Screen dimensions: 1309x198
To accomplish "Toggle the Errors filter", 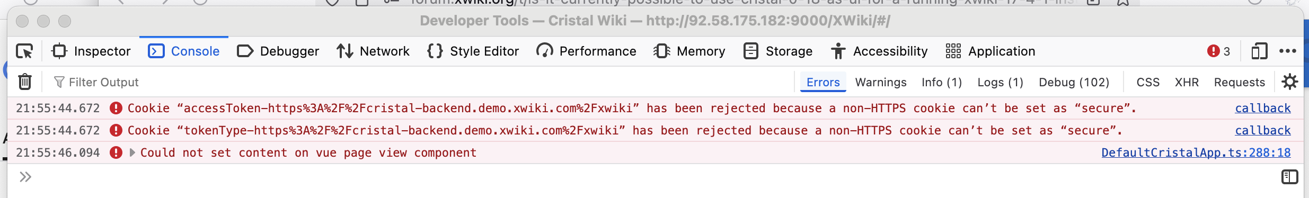I will pos(823,82).
